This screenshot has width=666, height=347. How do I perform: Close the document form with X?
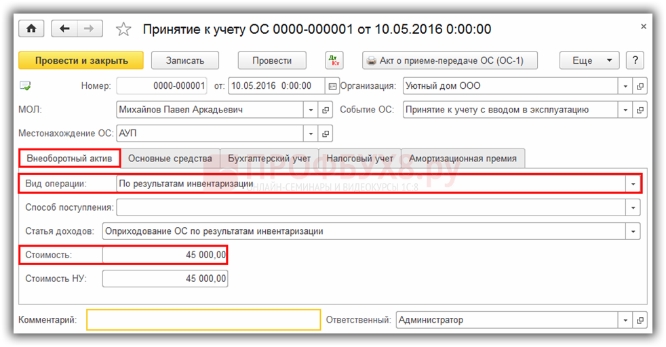click(x=644, y=26)
